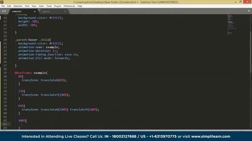Click the '100%{' keyframe selector
Screen dimensions: 252x141
tap(22, 121)
